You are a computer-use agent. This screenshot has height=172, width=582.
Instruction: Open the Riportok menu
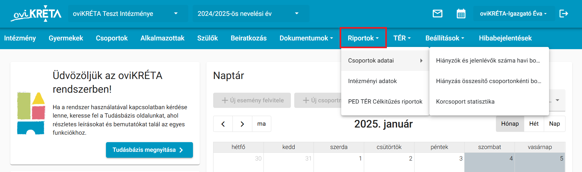[363, 38]
